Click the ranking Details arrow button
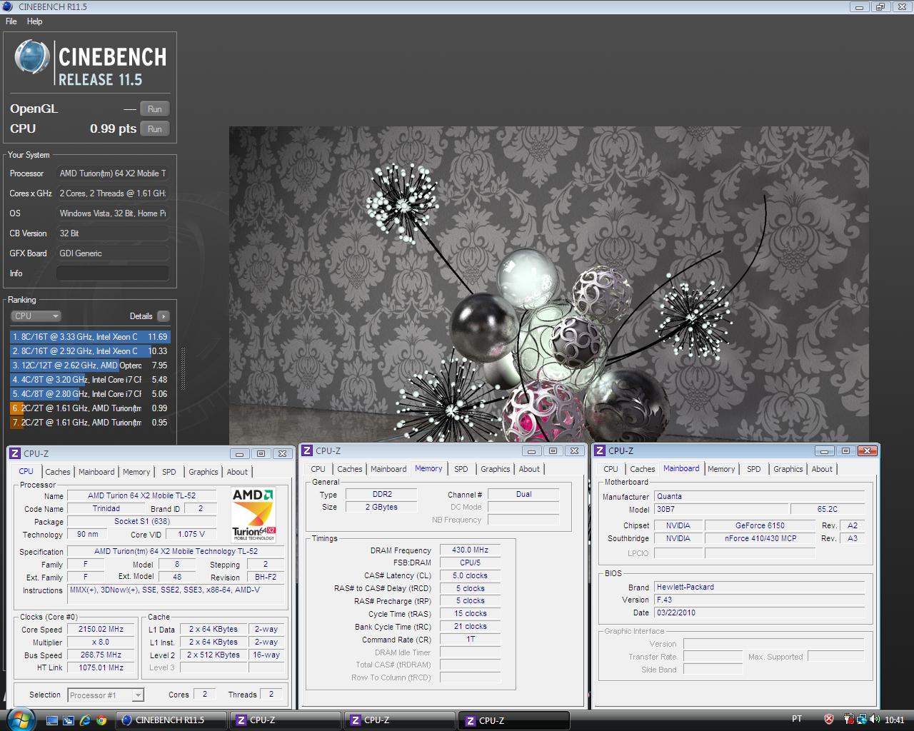This screenshot has width=914, height=731. coord(164,316)
